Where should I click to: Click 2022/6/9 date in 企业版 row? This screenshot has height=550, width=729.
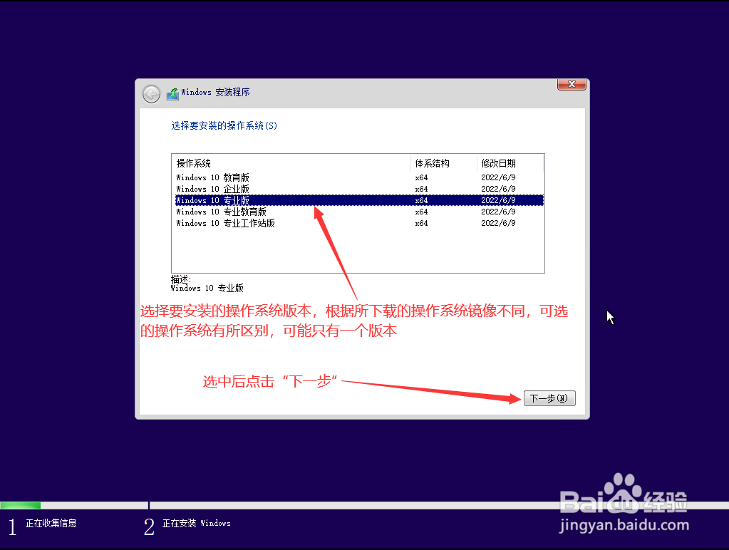tap(498, 189)
